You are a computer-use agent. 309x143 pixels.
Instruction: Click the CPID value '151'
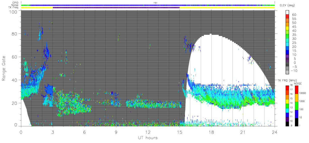point(155,3)
